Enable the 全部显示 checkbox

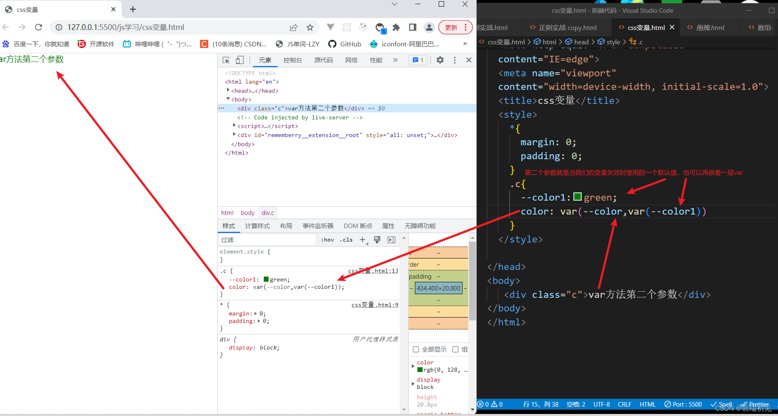point(416,349)
